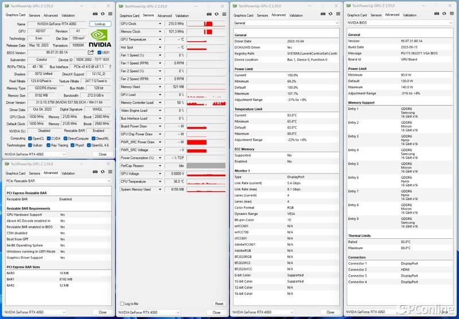Click camera icon in NVIDIA BIOS window
Screen dimensions: 459x319
pos(437,13)
